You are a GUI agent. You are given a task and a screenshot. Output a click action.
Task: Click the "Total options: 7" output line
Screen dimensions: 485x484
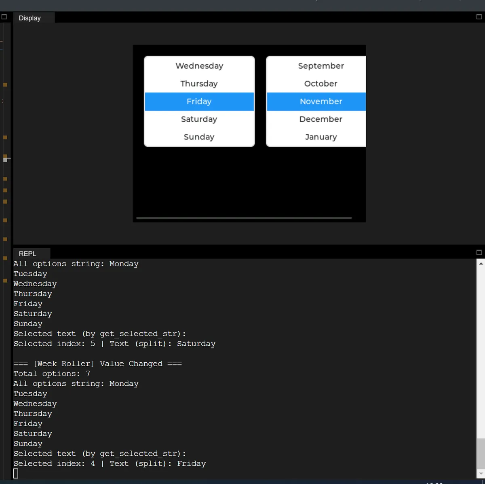[52, 374]
